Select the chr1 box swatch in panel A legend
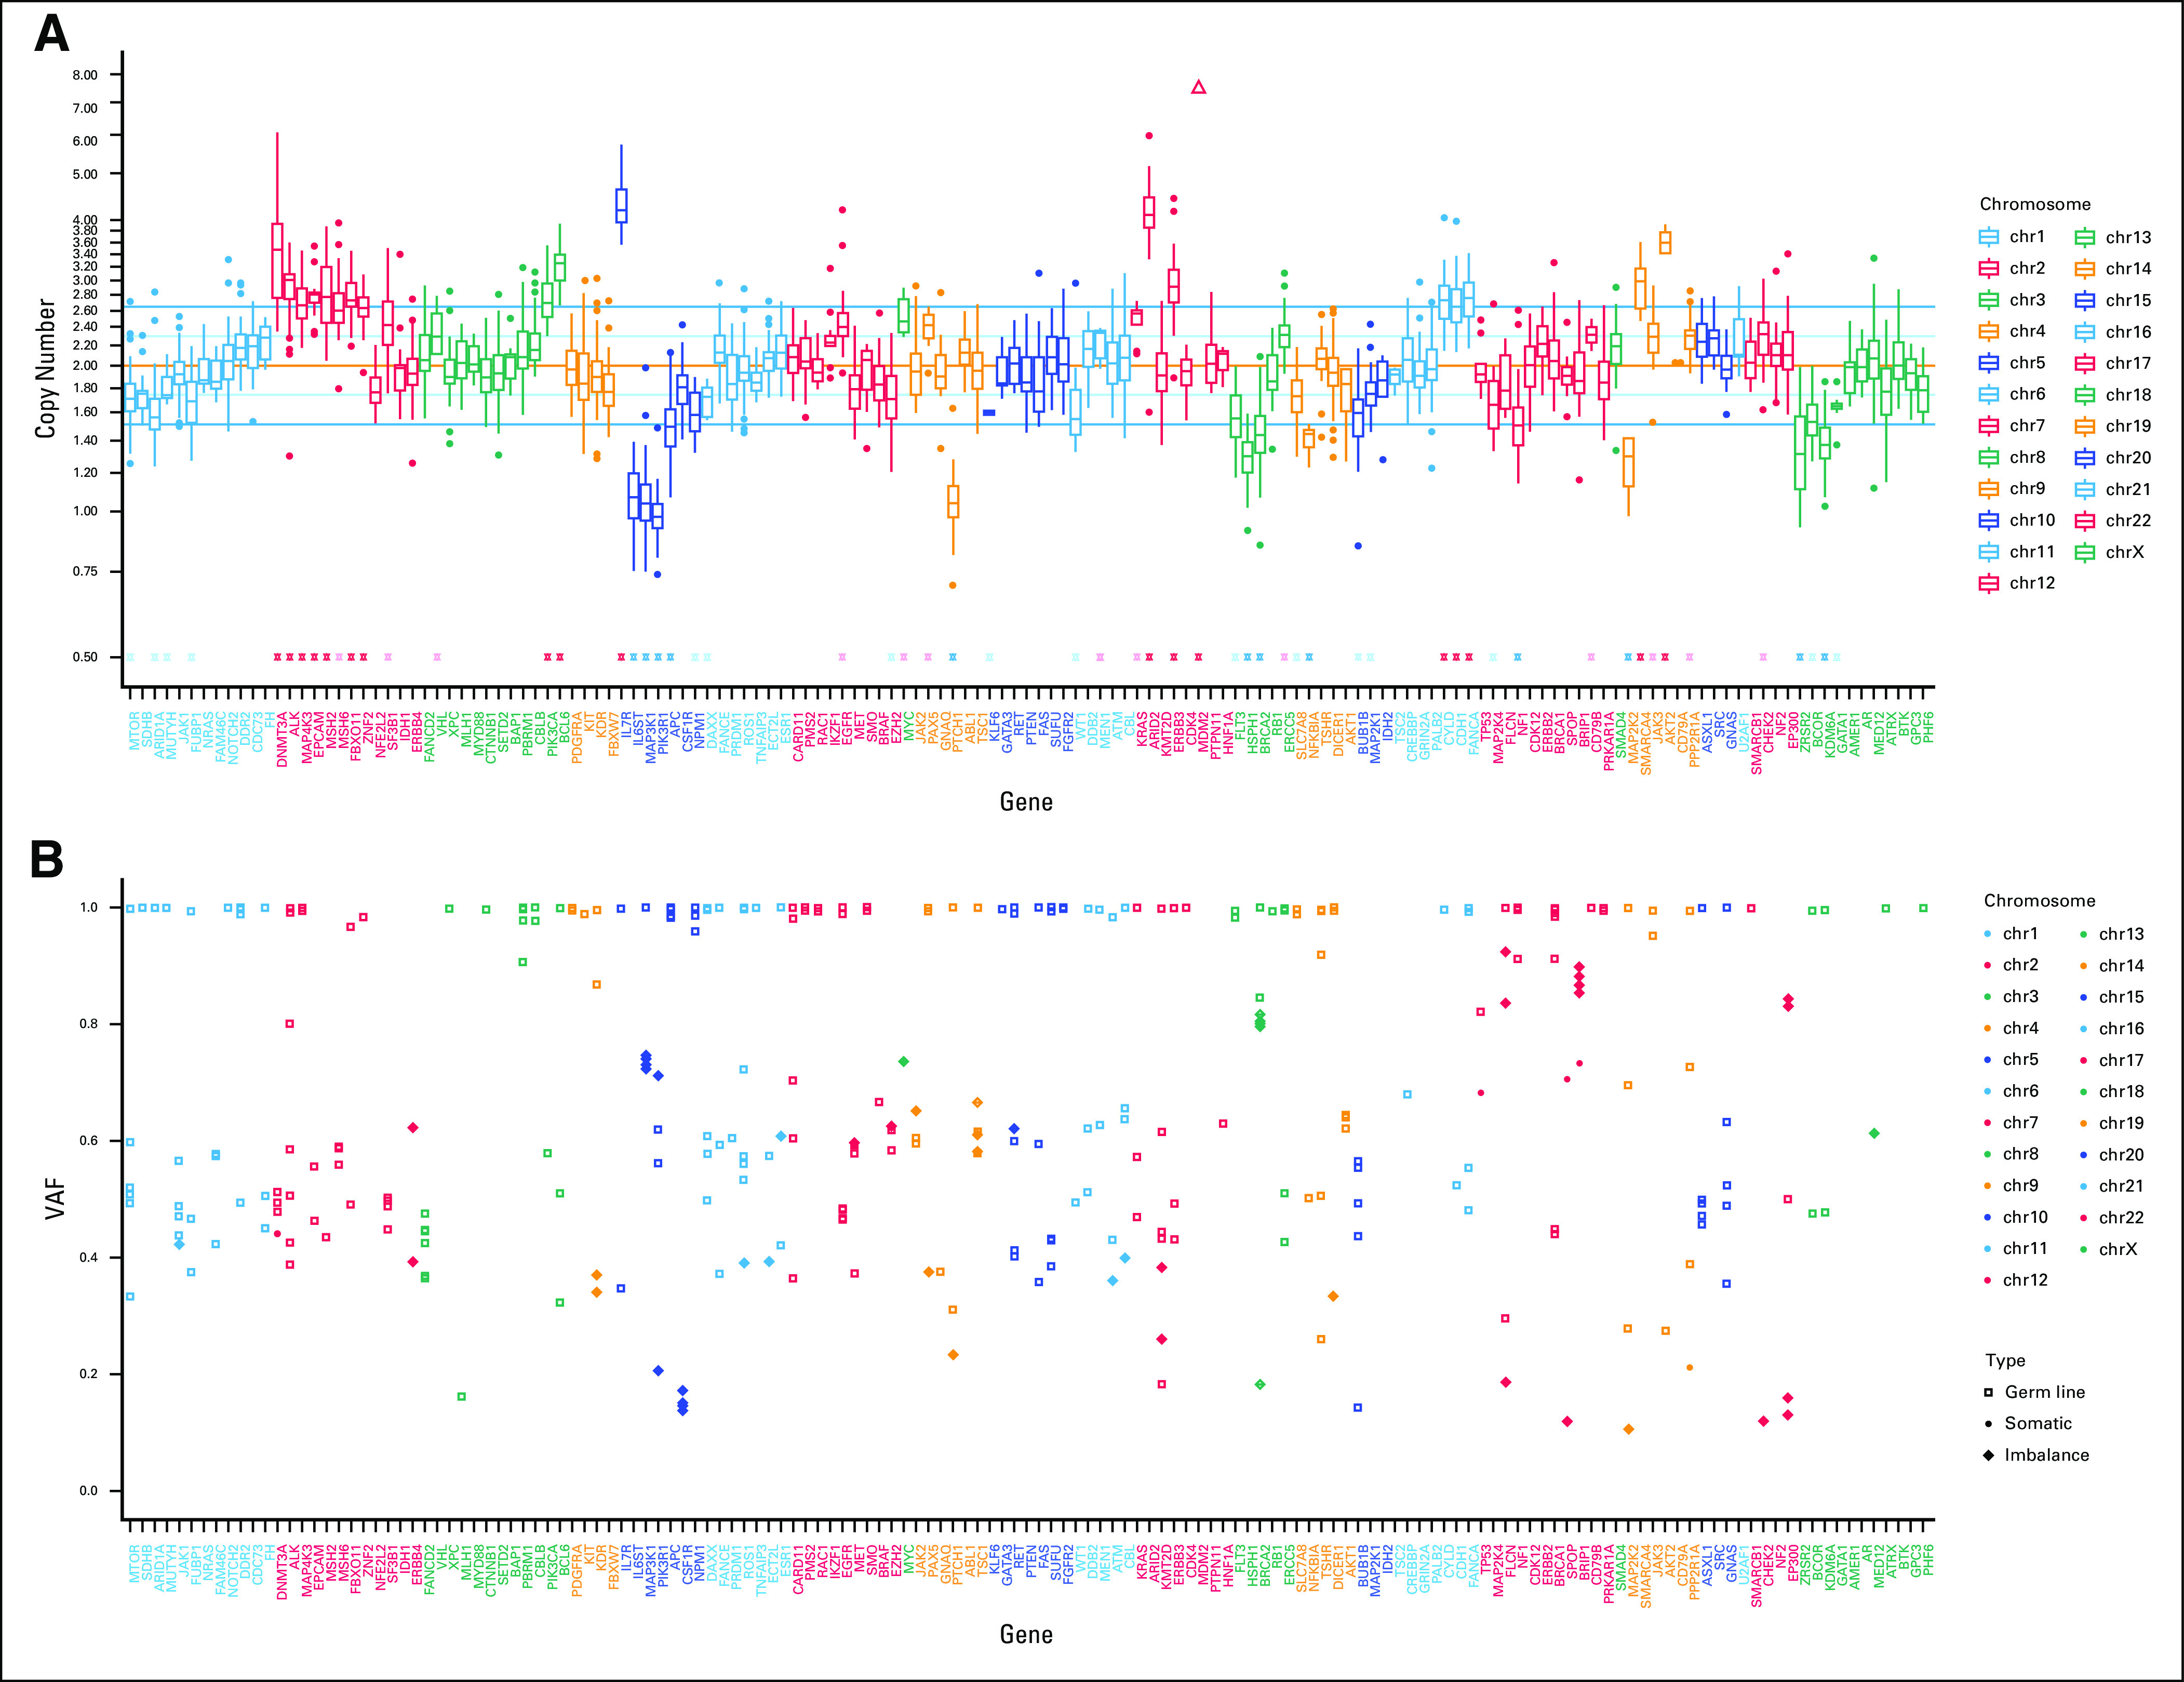2184x1682 pixels. pos(1989,237)
